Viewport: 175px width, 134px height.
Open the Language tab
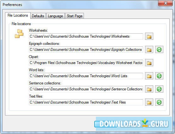[55, 16]
